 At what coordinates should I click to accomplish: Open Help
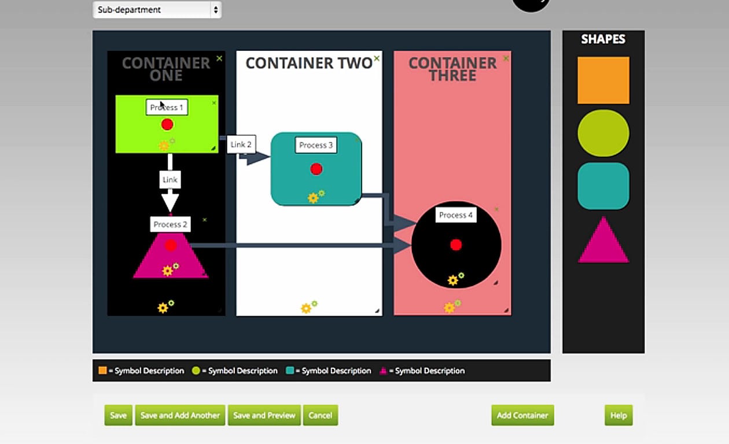(618, 415)
